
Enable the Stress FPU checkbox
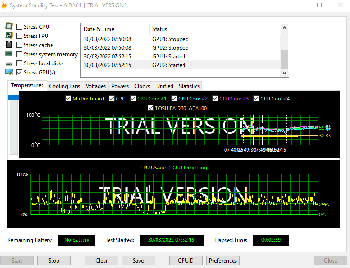coord(20,36)
